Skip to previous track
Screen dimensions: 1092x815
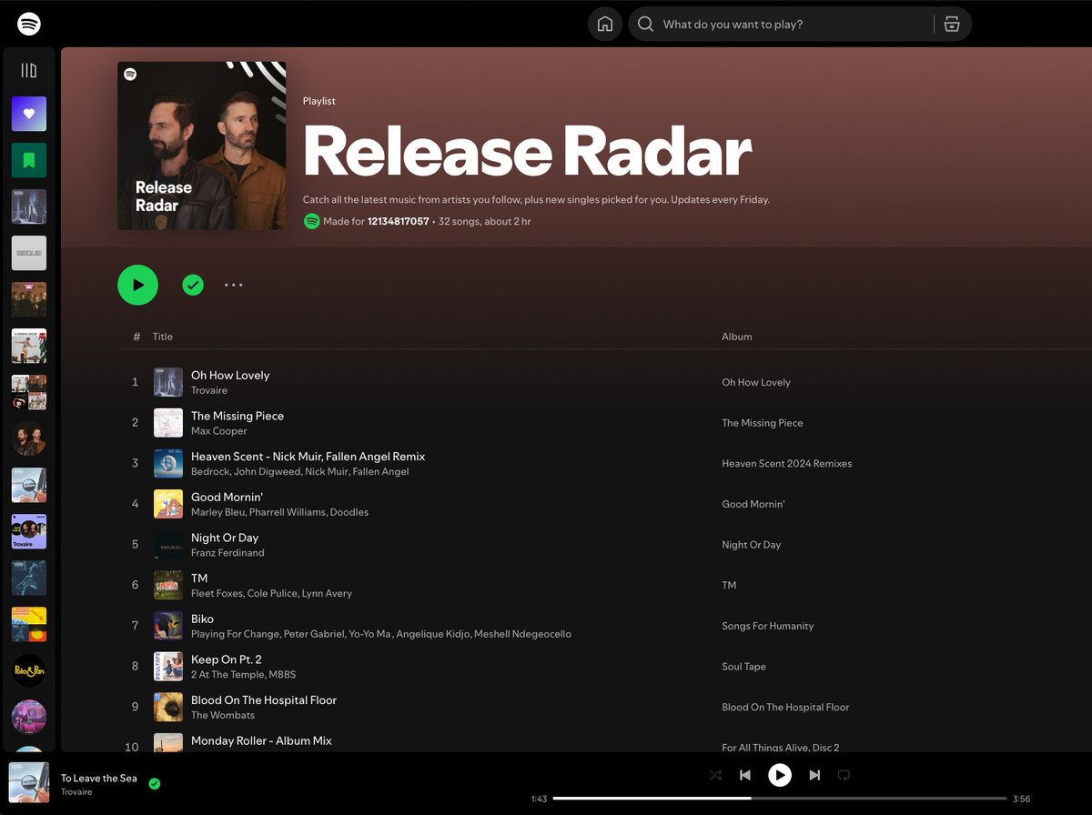745,775
